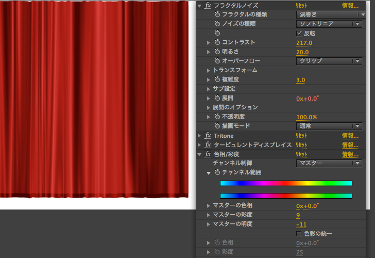This screenshot has width=375, height=258.
Task: Expand the 展開のオプション section
Action: tap(209, 107)
